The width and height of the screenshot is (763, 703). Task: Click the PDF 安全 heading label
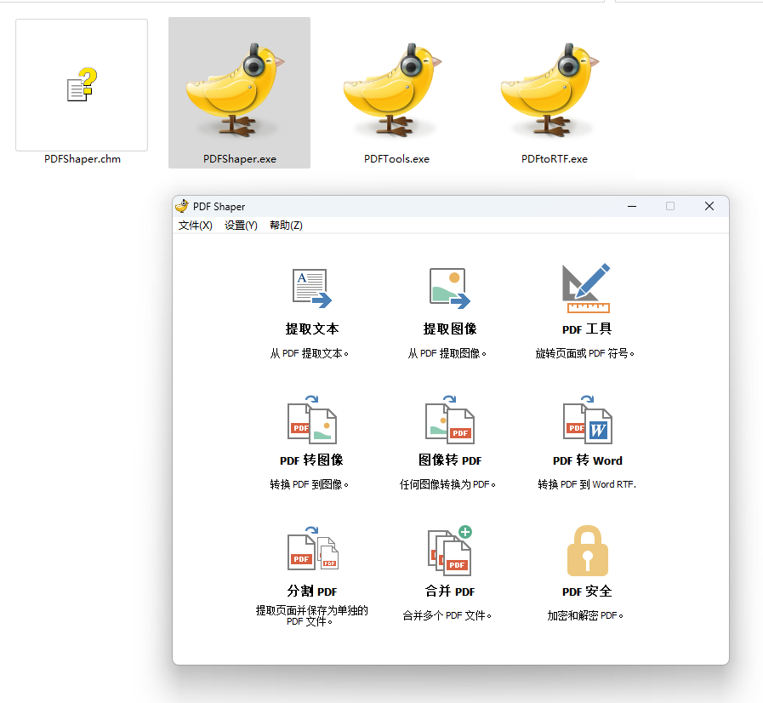point(587,591)
